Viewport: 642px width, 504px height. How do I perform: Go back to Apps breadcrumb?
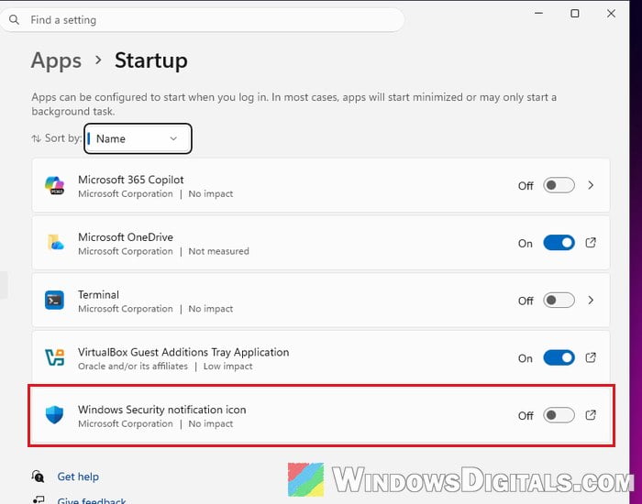pyautogui.click(x=56, y=60)
